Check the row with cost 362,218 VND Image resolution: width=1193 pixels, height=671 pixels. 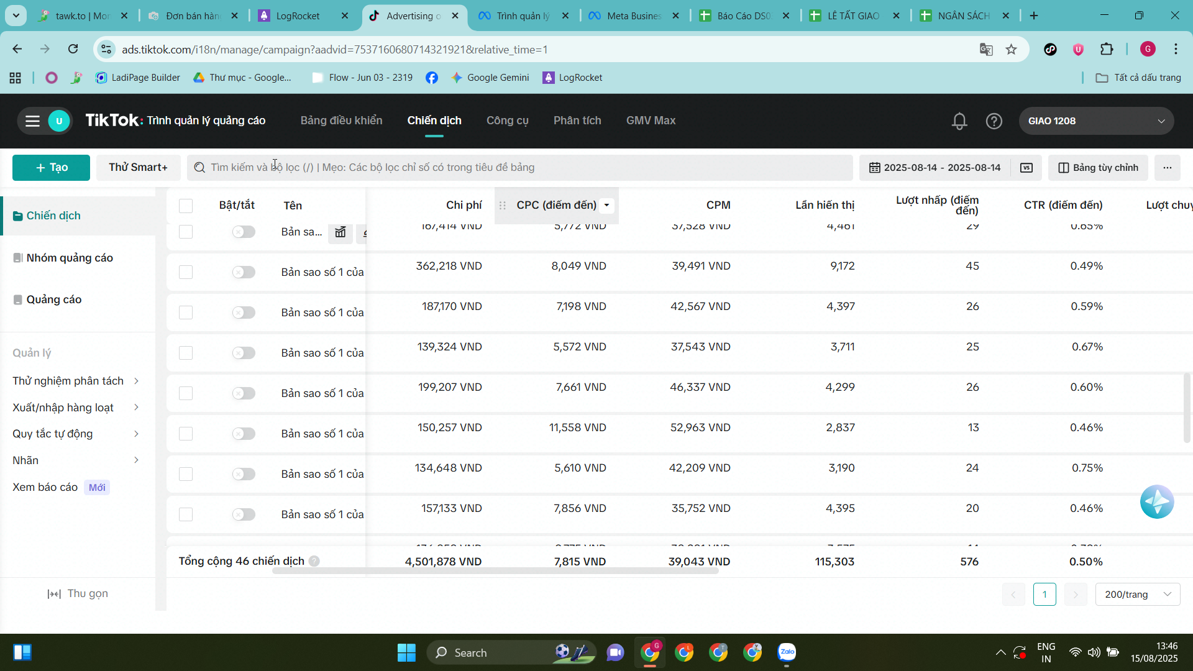(x=186, y=272)
